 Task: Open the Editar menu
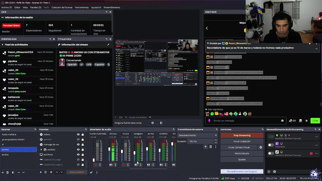17,8
